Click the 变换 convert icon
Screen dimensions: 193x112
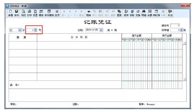(138, 13)
